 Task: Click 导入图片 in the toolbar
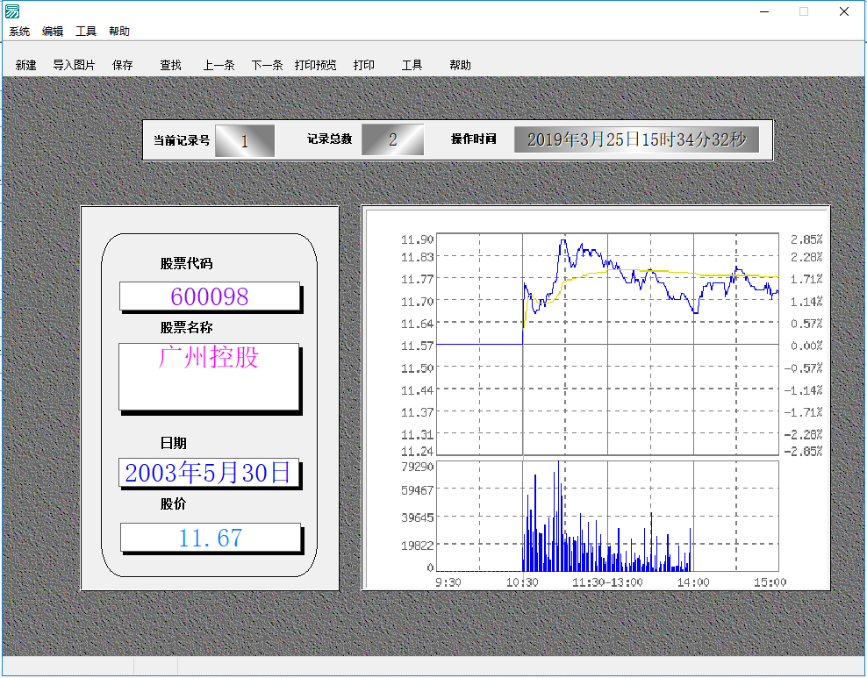tap(74, 65)
